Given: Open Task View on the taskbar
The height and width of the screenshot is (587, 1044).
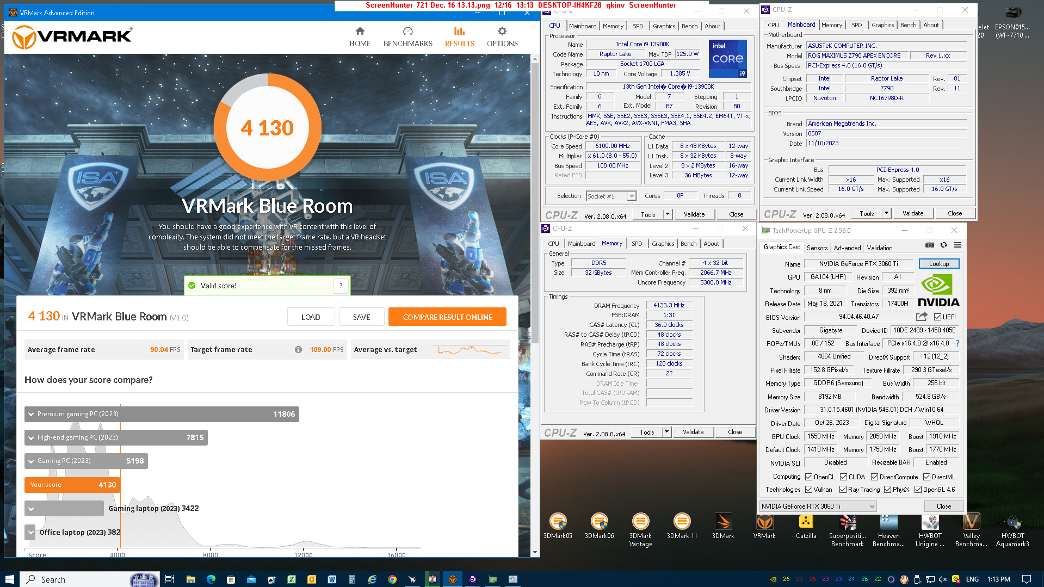Looking at the screenshot, I should click(169, 579).
